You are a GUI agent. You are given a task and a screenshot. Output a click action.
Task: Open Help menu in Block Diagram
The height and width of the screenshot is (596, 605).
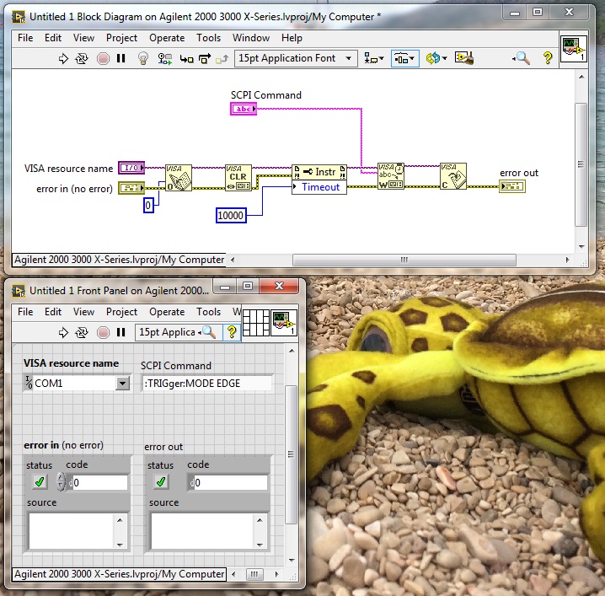(x=292, y=38)
